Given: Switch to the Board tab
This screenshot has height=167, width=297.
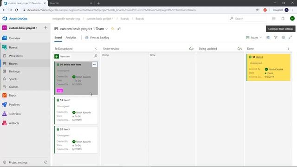Looking at the screenshot, I should coord(58,38).
